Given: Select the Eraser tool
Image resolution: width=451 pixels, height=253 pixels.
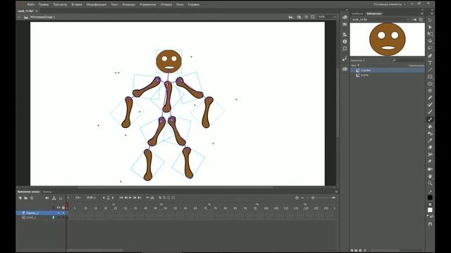Looking at the screenshot, I should (x=430, y=148).
